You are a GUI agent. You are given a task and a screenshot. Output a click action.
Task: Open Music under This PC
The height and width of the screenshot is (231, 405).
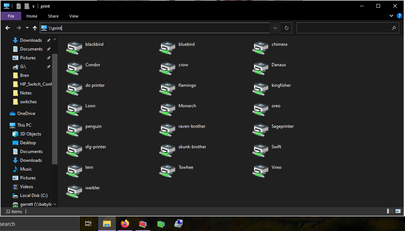pyautogui.click(x=26, y=169)
